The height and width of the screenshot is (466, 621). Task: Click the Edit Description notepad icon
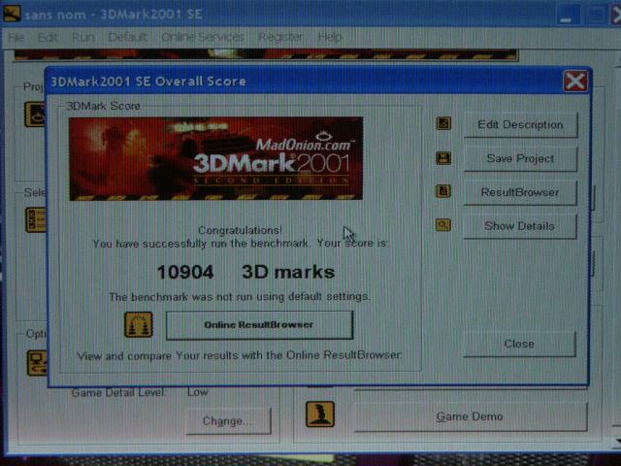[x=443, y=123]
